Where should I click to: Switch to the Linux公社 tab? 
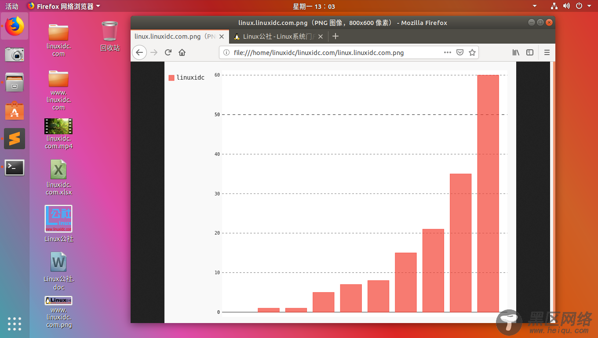(x=279, y=37)
